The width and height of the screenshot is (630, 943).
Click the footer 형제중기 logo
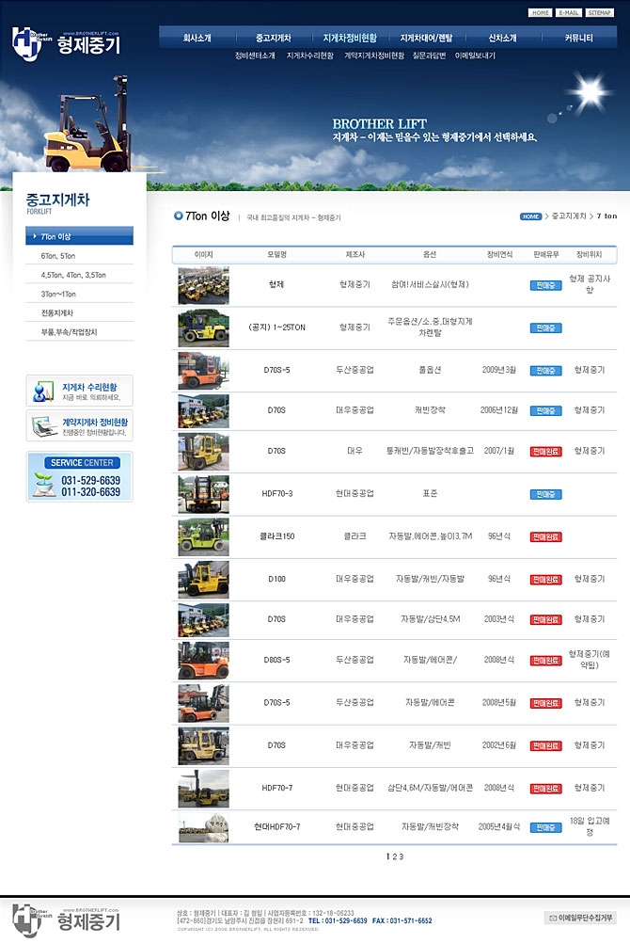(x=66, y=920)
